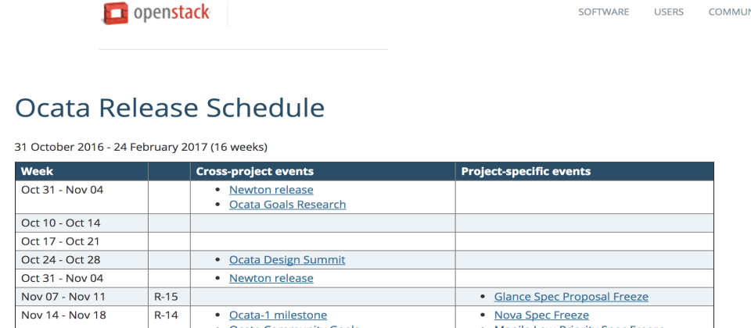Viewport: 751px width, 328px height.
Task: Select the Oct 24 - Oct 28 cell
Action: point(81,260)
